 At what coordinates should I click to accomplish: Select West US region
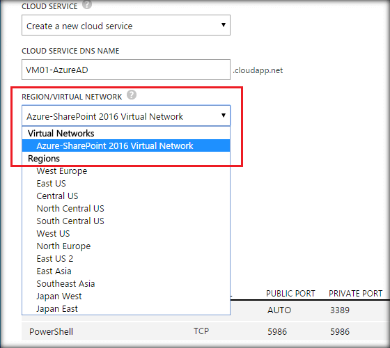126,233
